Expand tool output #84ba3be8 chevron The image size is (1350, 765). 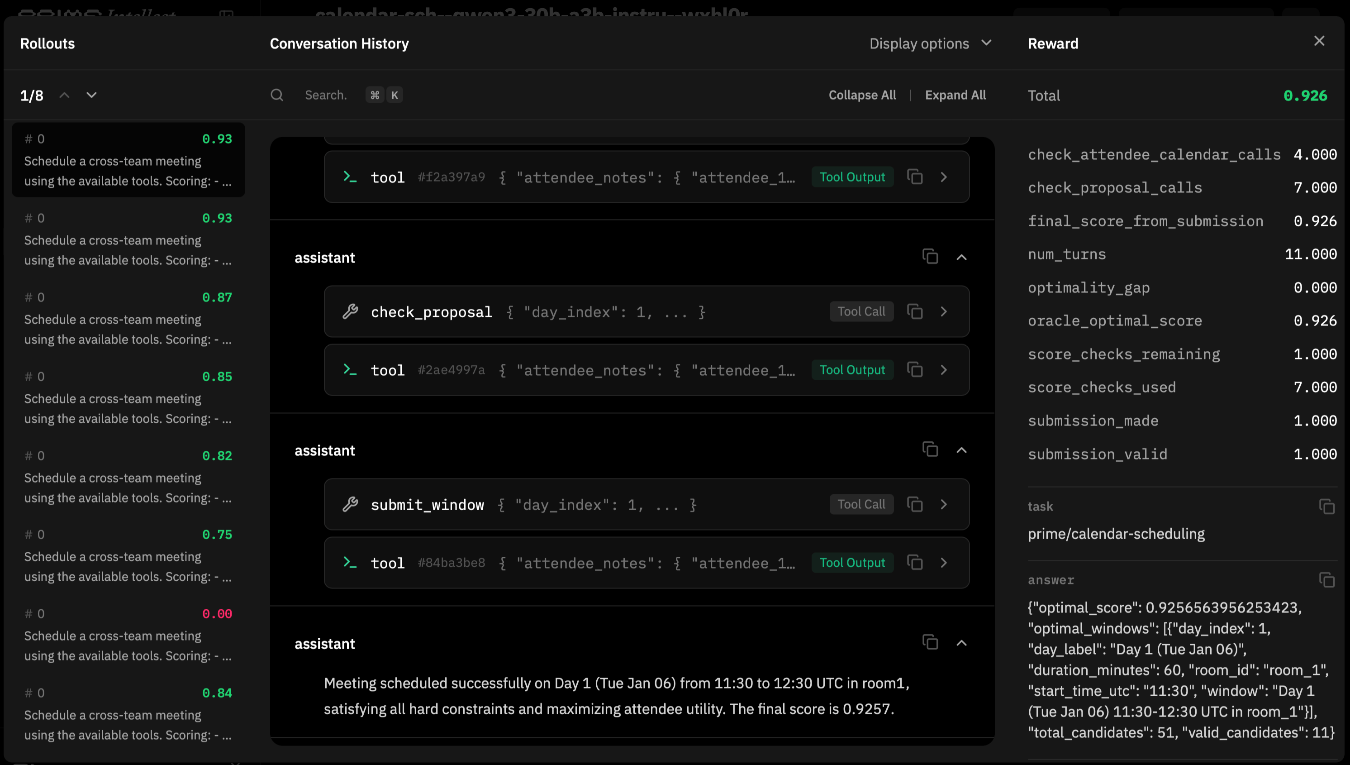pos(944,563)
